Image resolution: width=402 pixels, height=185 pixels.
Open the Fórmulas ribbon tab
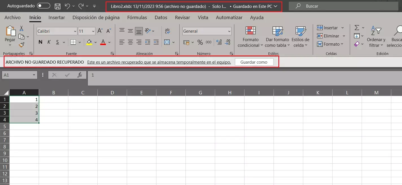point(137,17)
